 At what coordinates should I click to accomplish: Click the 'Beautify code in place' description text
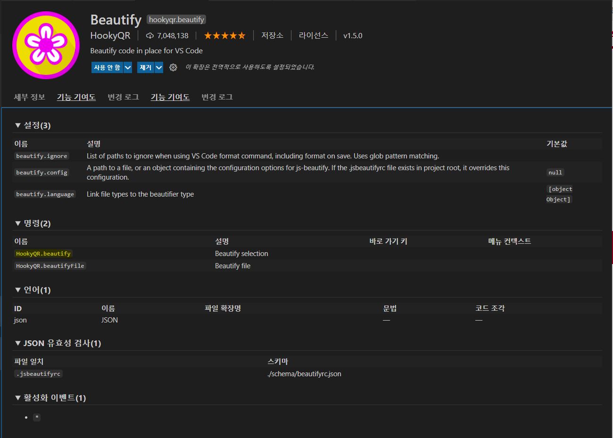[x=146, y=51]
